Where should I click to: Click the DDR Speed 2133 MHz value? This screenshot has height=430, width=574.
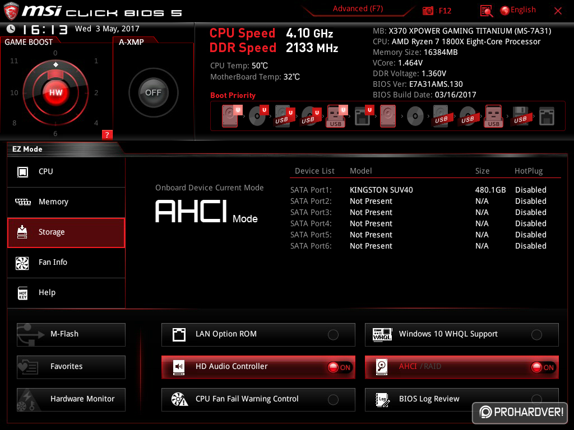click(312, 48)
